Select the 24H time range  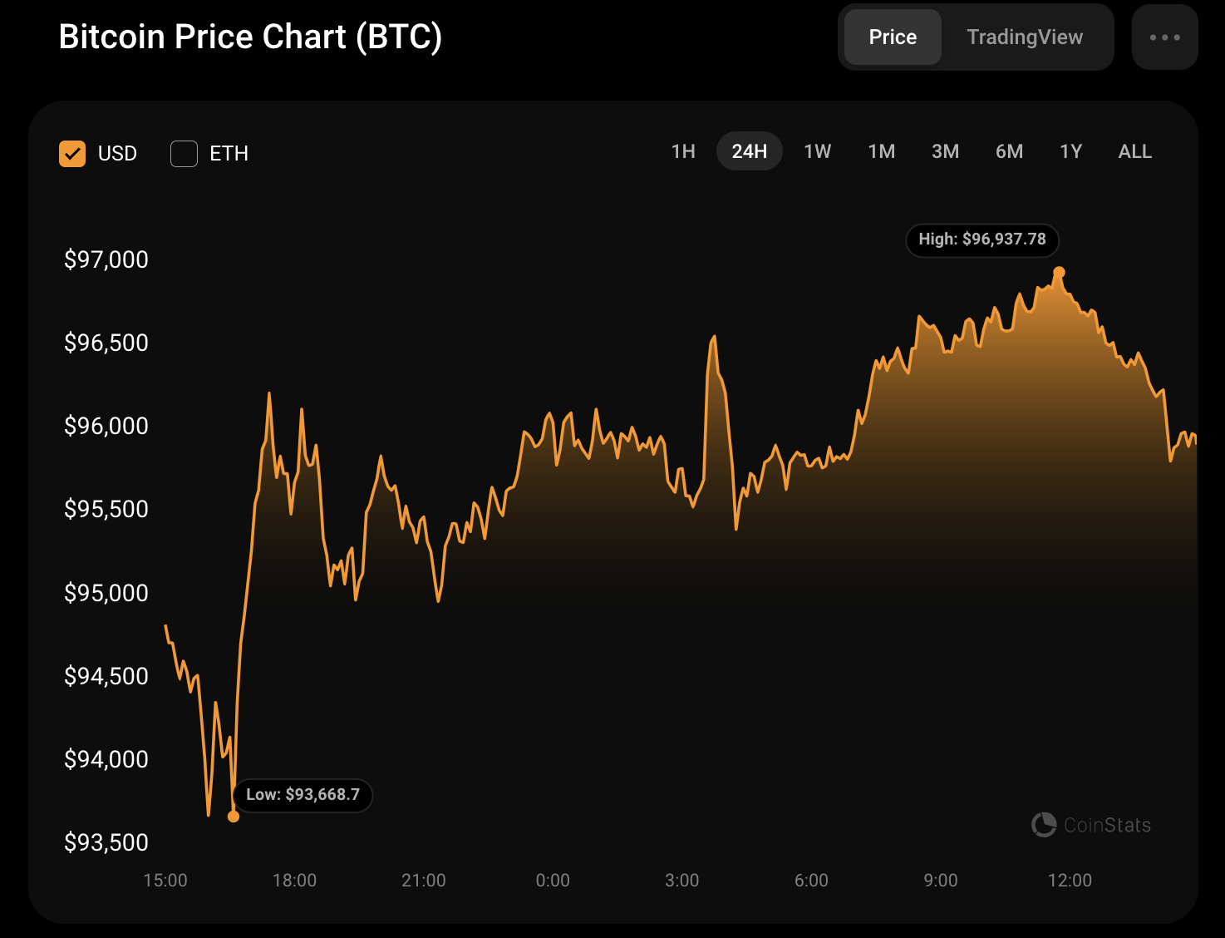click(749, 151)
